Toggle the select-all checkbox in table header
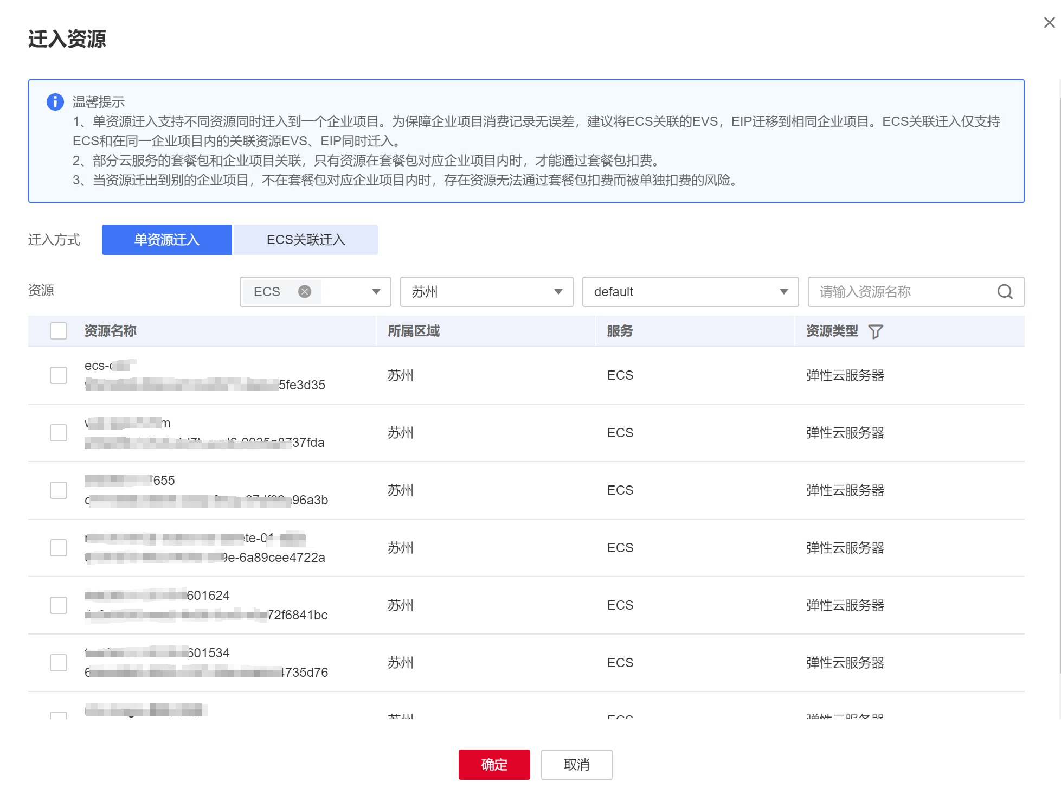The image size is (1061, 800). 59,331
